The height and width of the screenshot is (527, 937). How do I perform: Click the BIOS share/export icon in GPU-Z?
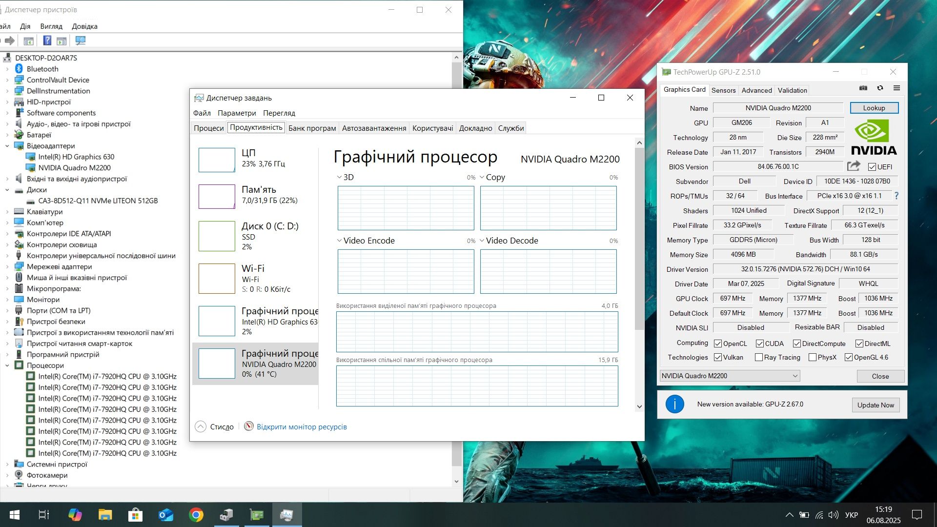click(854, 166)
